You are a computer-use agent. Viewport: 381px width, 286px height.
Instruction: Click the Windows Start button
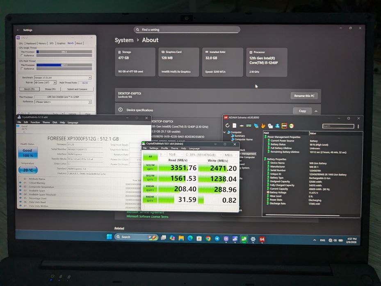click(x=110, y=236)
